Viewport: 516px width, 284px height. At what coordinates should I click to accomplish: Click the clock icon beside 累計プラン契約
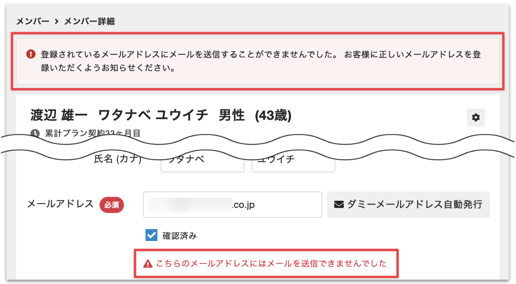coord(35,133)
